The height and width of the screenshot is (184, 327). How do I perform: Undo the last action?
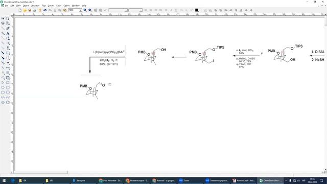point(45,10)
